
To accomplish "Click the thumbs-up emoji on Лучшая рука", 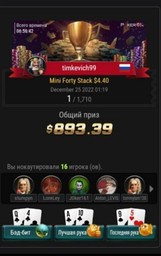I will pyautogui.click(x=94, y=231).
